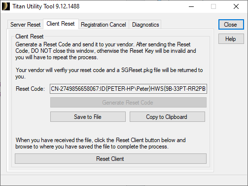Save the reset code with Save to File
Screen dimensions: 248x186
(88, 117)
